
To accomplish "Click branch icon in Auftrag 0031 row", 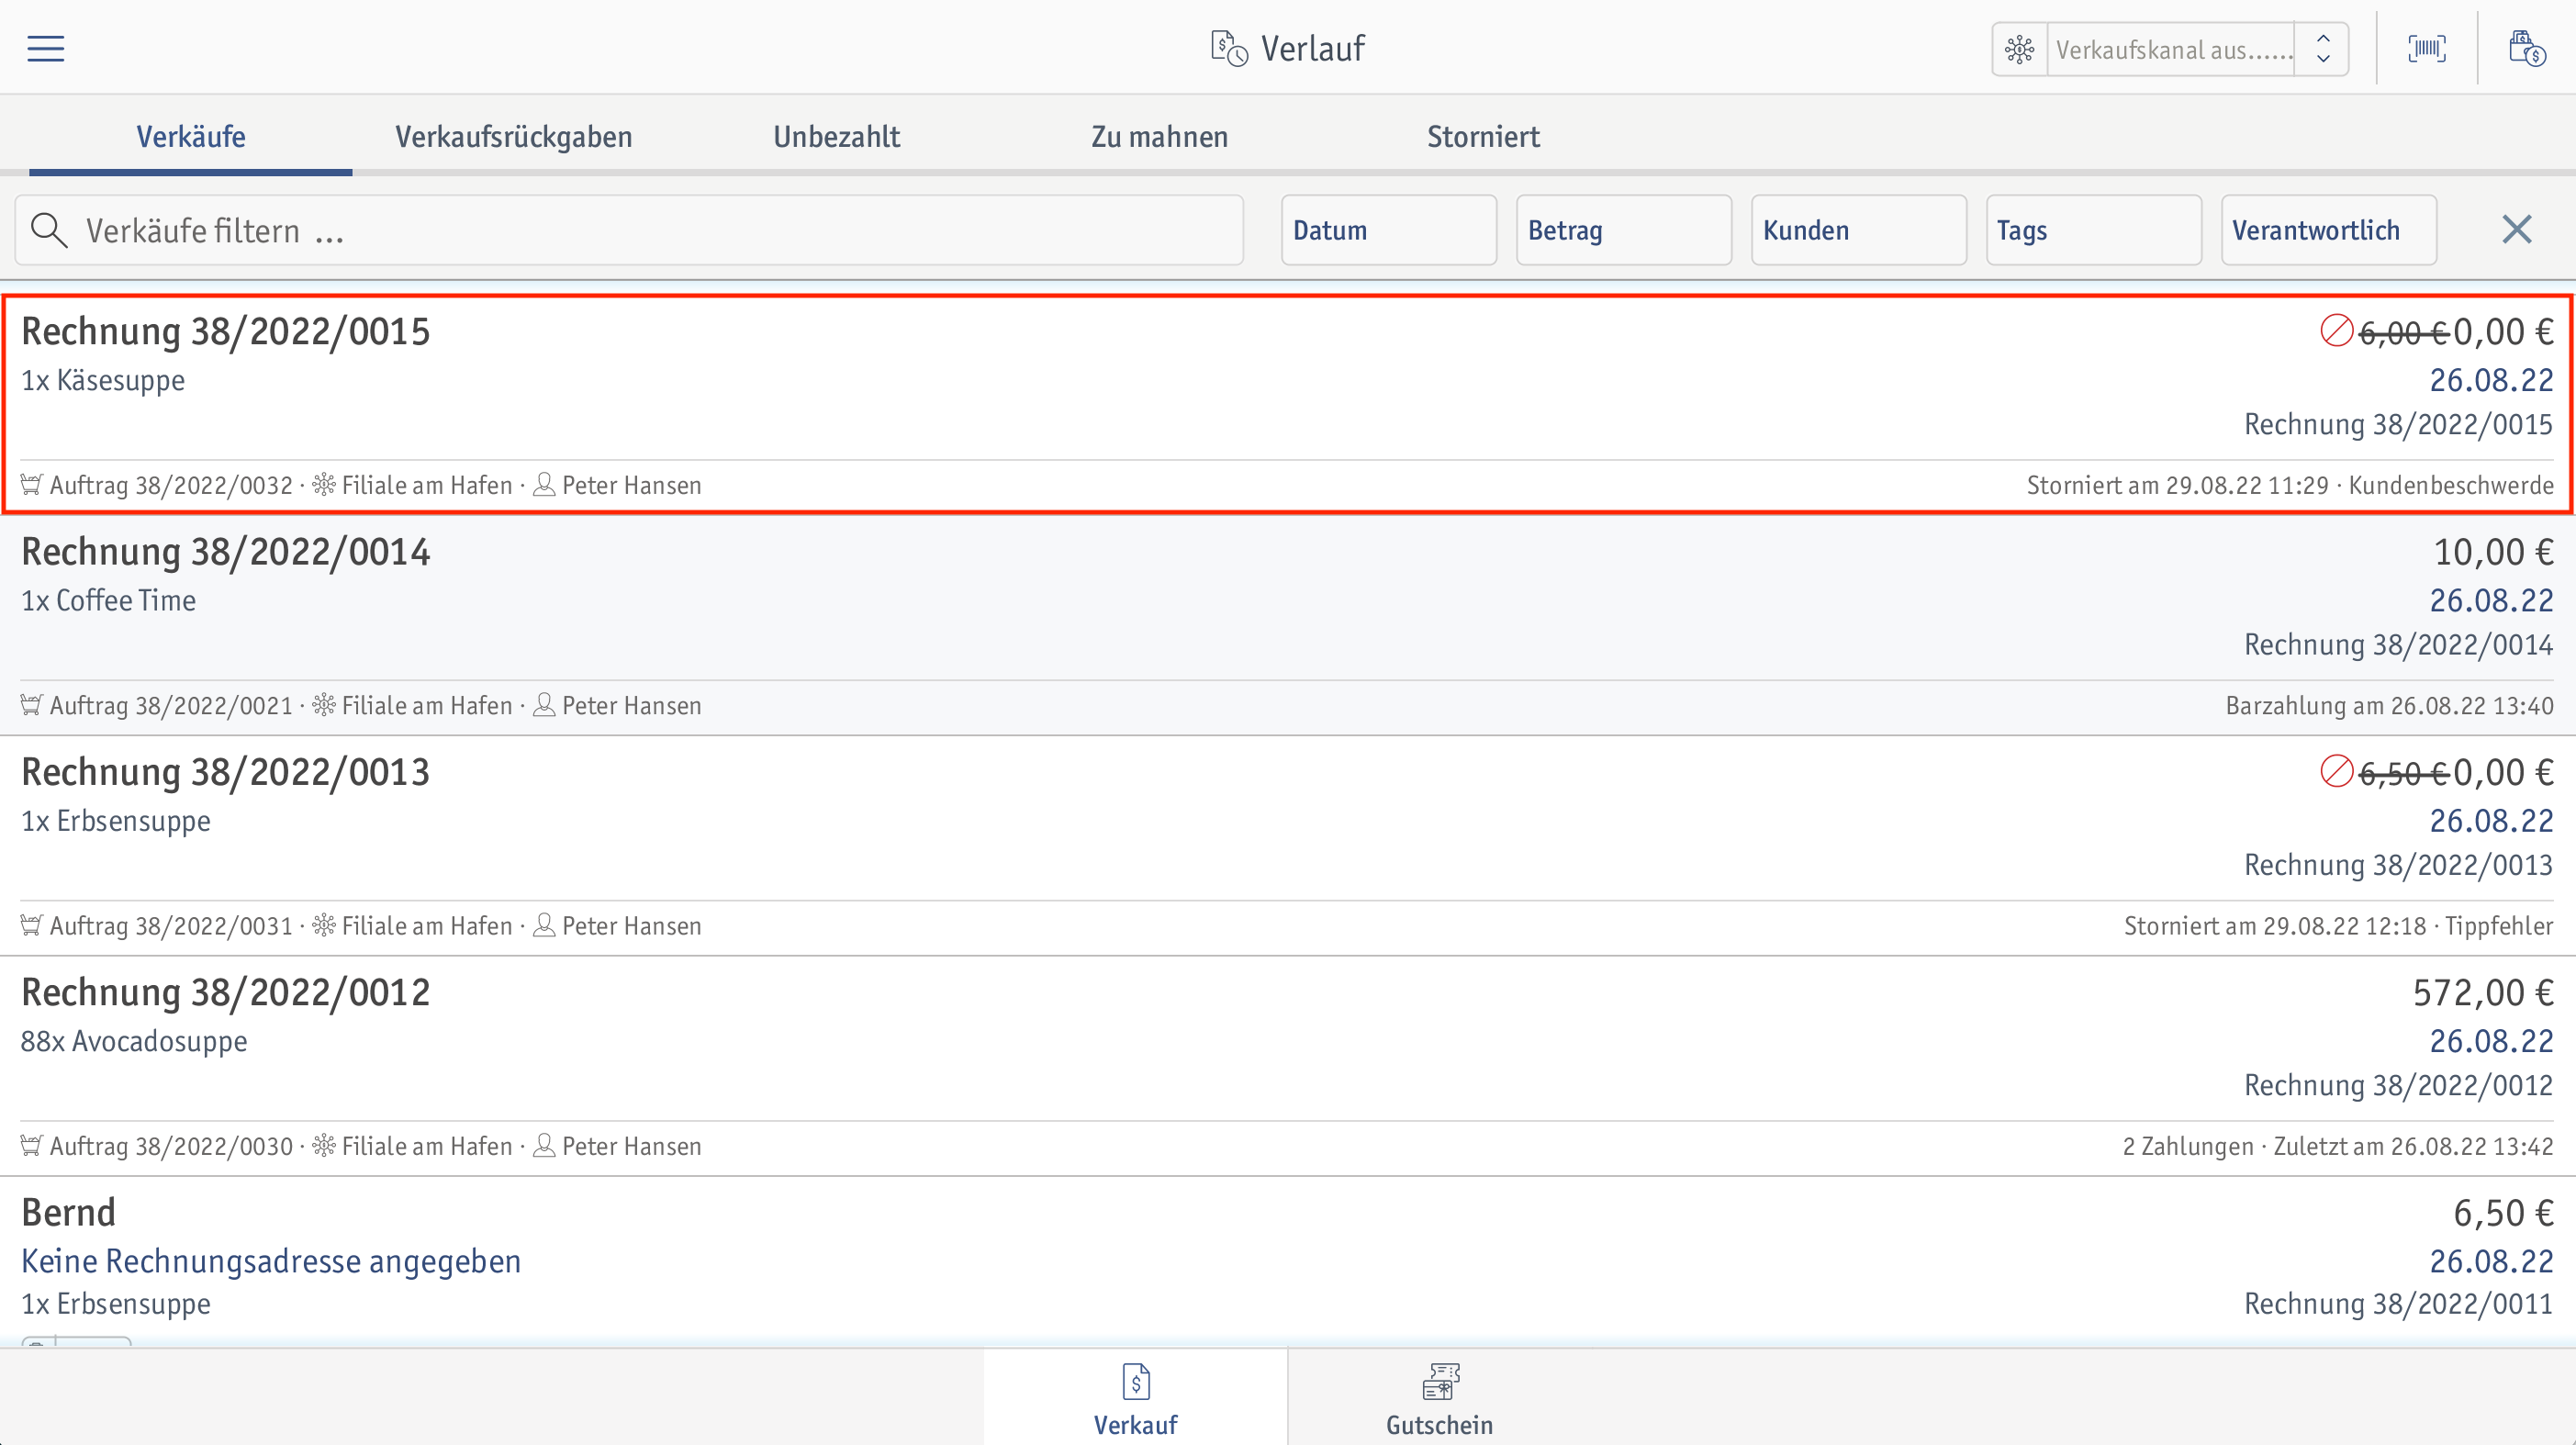I will [324, 925].
